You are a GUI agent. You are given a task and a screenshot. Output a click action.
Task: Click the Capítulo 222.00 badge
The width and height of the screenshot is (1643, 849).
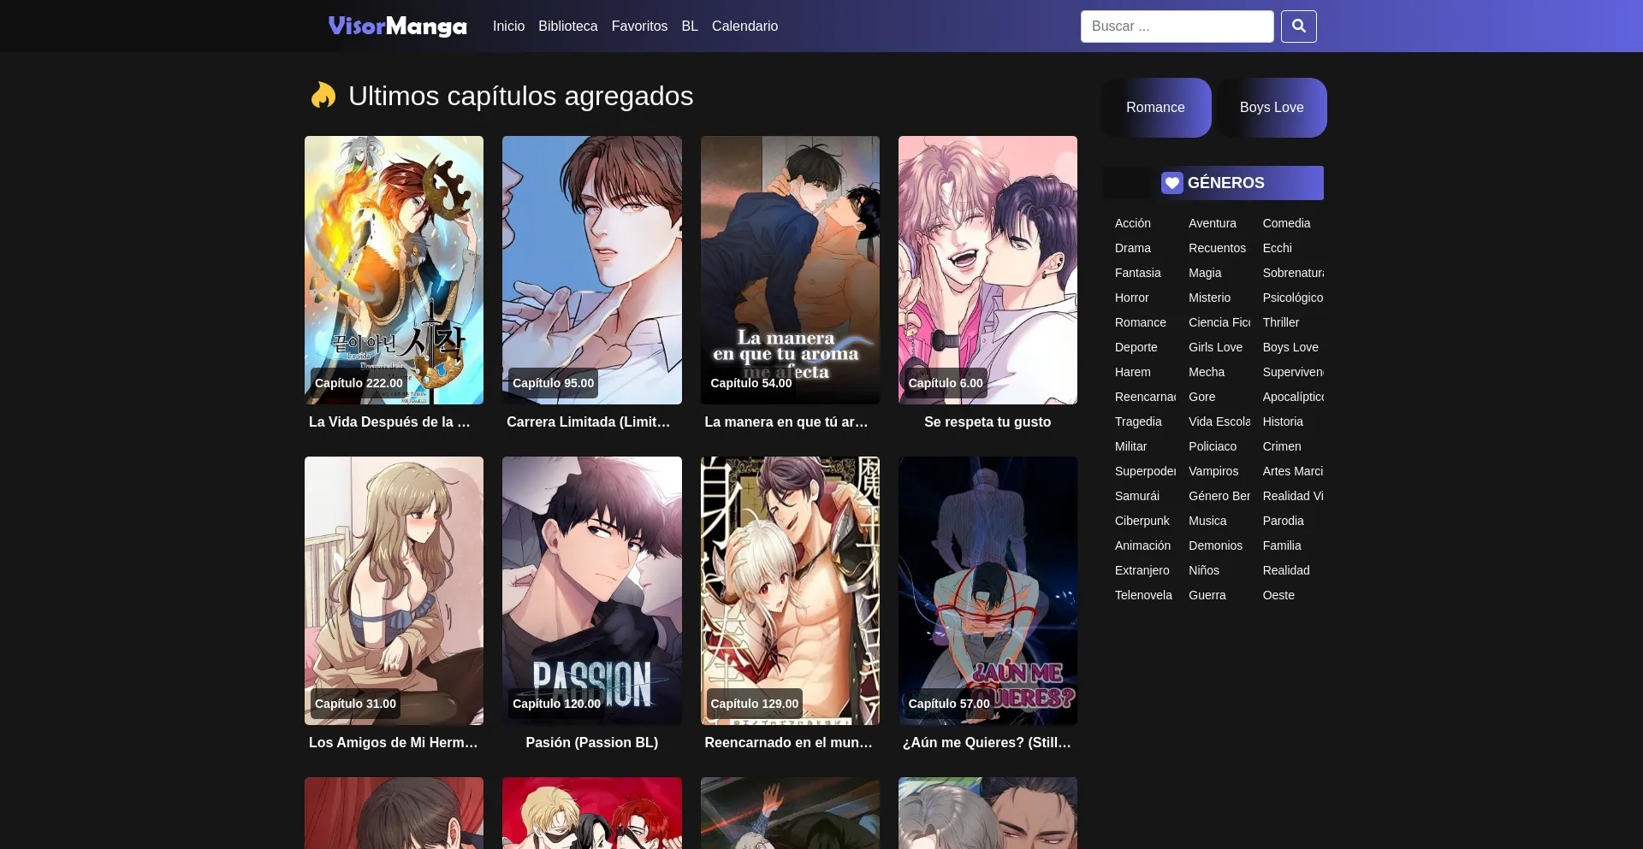[x=359, y=383]
